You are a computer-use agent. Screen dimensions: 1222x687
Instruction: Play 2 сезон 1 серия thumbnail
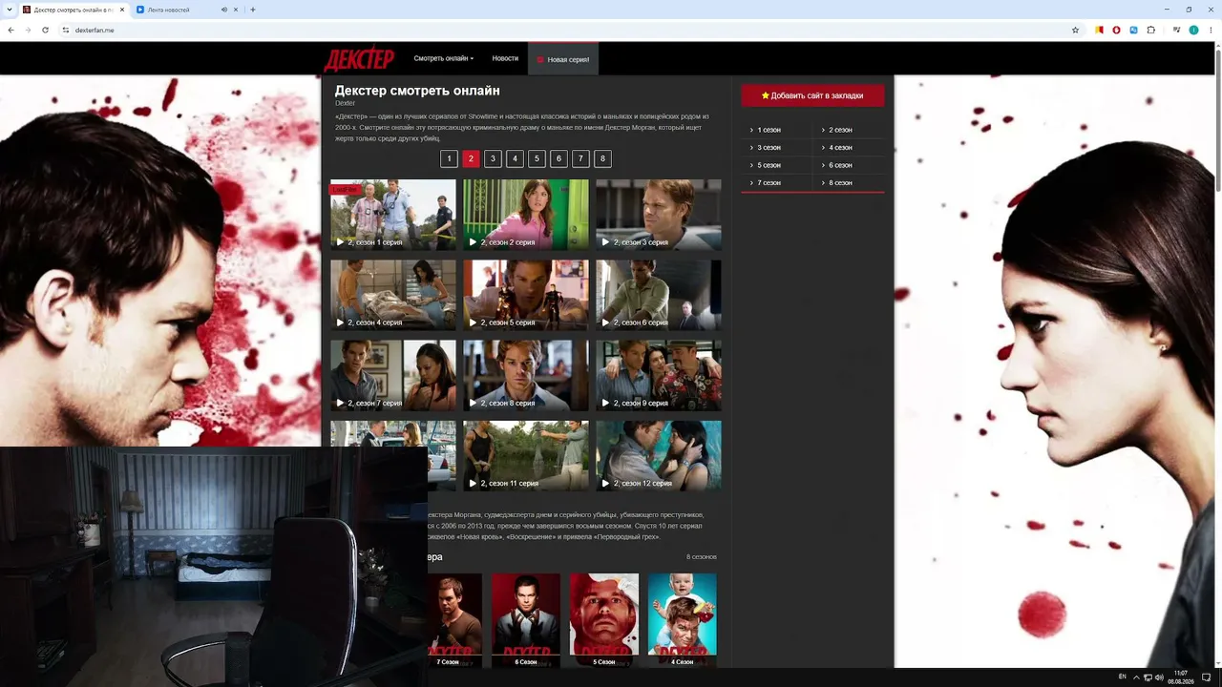(393, 215)
